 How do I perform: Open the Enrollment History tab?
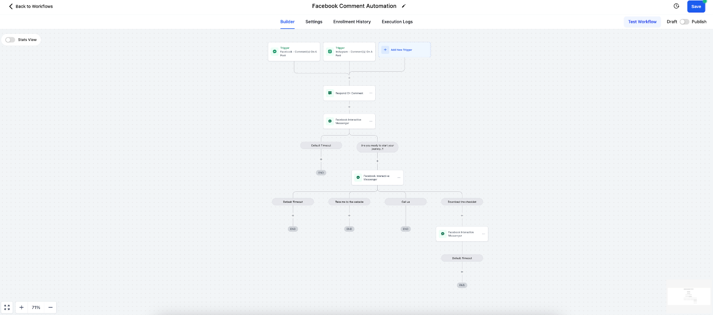(x=352, y=21)
